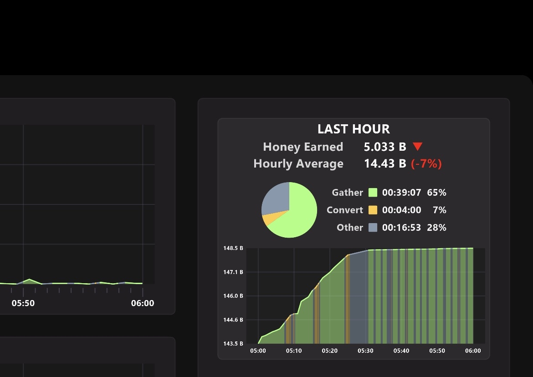Click the red (-7%) change indicator
The image size is (533, 377).
[426, 164]
